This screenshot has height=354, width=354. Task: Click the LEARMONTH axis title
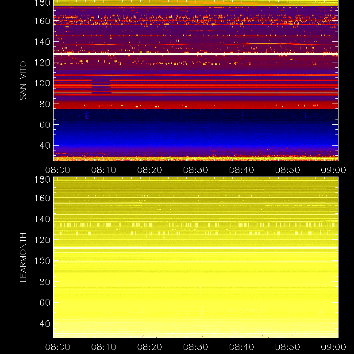23,258
